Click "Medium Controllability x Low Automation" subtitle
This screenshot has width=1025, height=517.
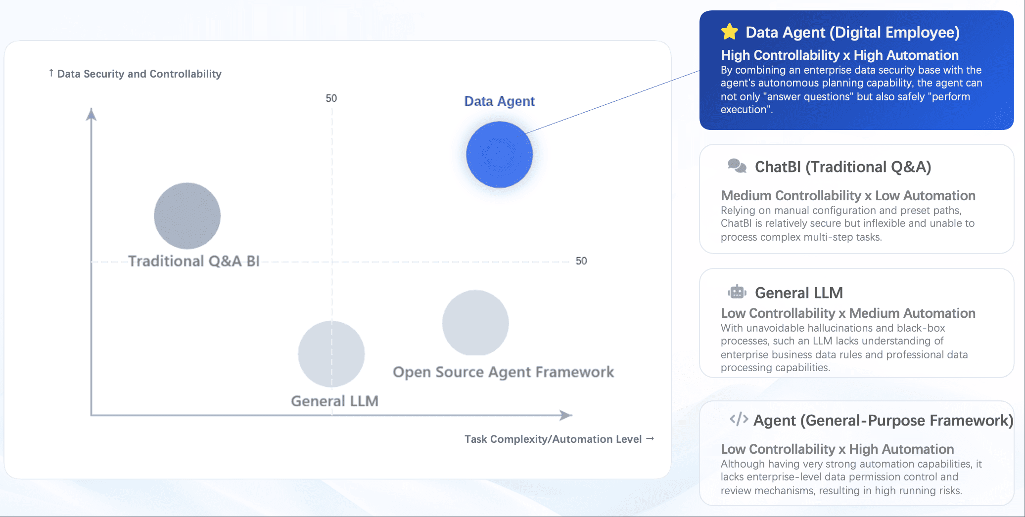848,196
